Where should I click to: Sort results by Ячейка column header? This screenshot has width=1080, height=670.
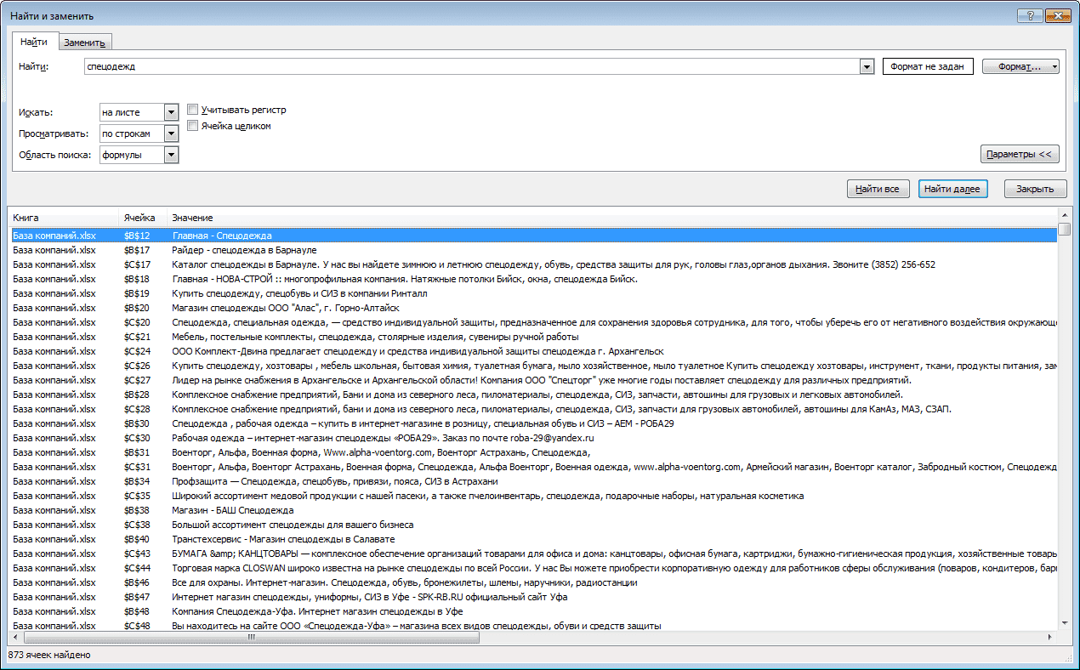coord(142,219)
